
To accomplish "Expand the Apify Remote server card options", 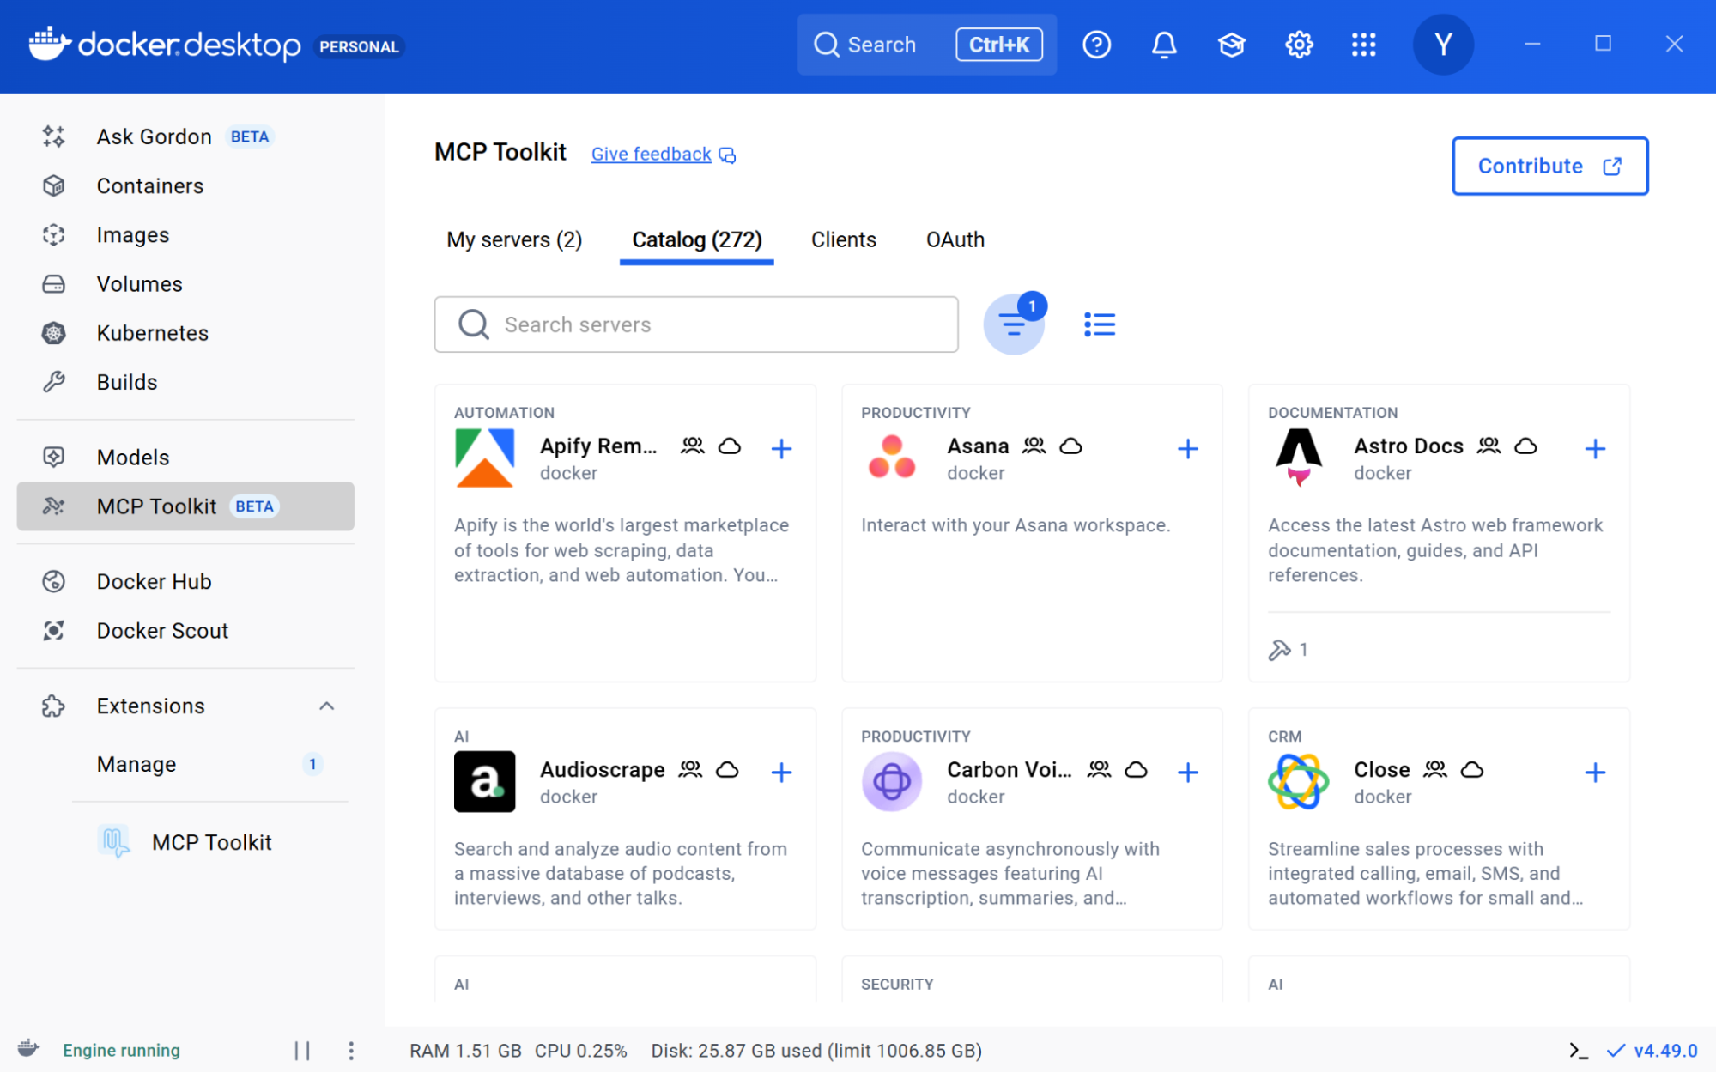I will click(782, 448).
